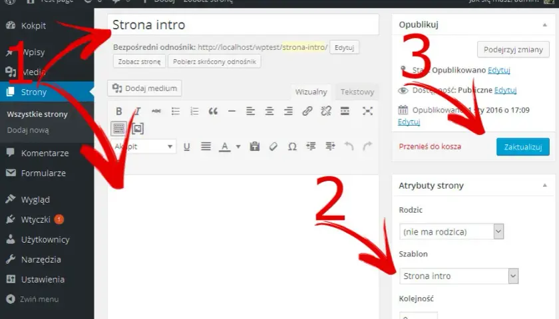559x319 pixels.
Task: Edit the publication date link
Action: click(409, 122)
